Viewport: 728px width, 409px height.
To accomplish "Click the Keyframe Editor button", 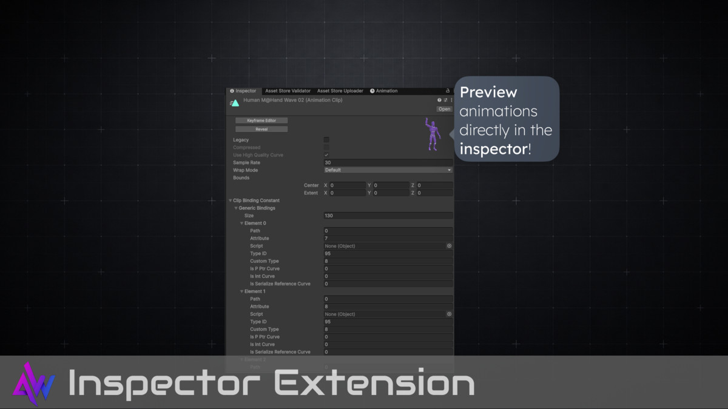I will [261, 121].
